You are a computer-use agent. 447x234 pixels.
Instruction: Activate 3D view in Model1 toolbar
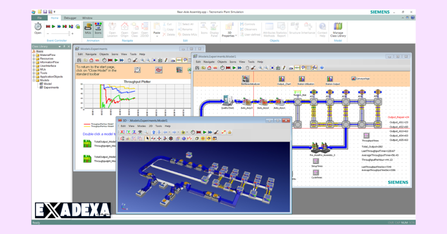(x=215, y=68)
